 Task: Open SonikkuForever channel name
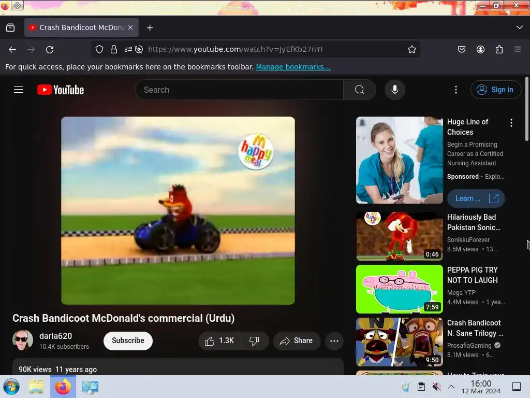click(x=468, y=239)
